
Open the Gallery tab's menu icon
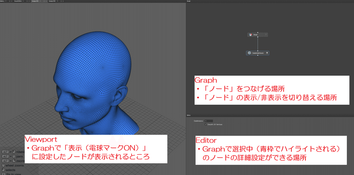tap(10, 1)
